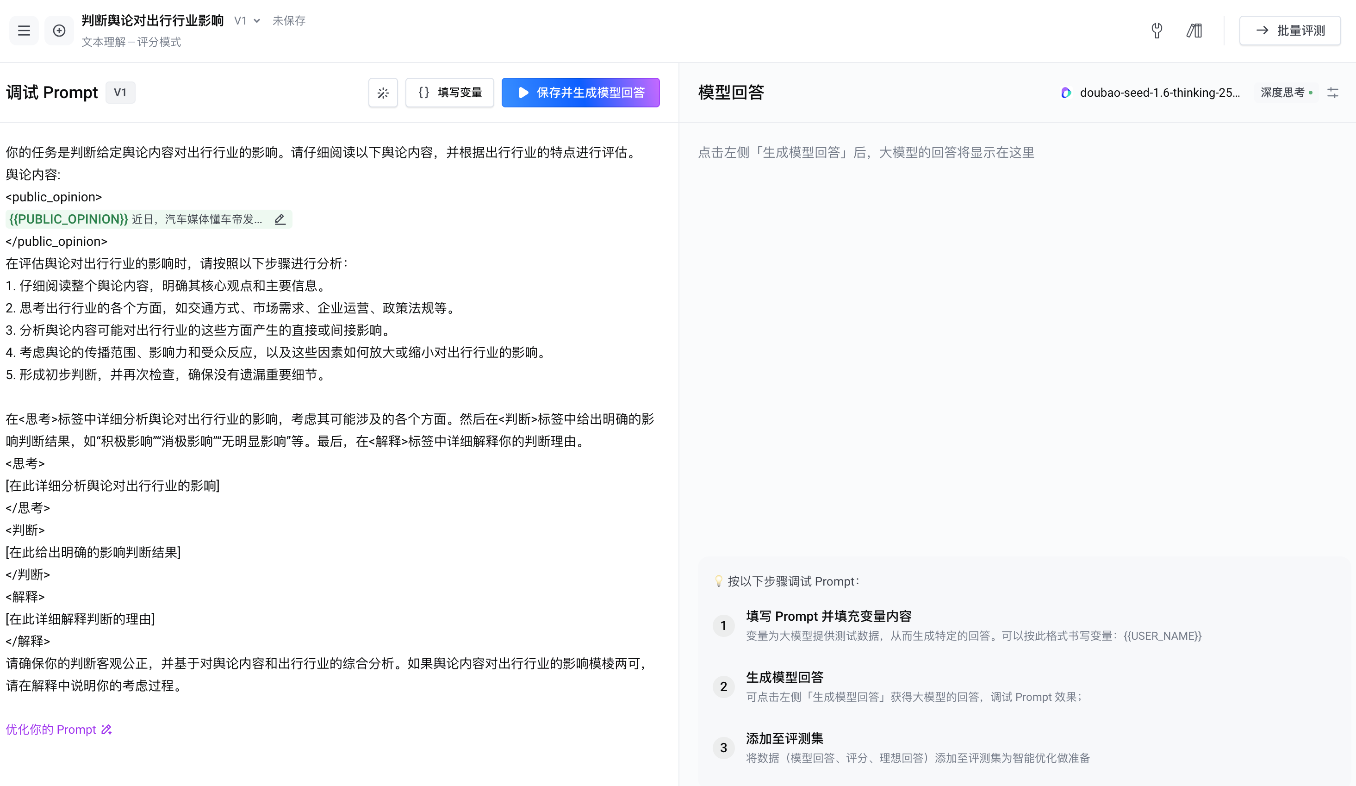Image resolution: width=1356 pixels, height=786 pixels.
Task: Open the books library icon
Action: tap(1194, 31)
